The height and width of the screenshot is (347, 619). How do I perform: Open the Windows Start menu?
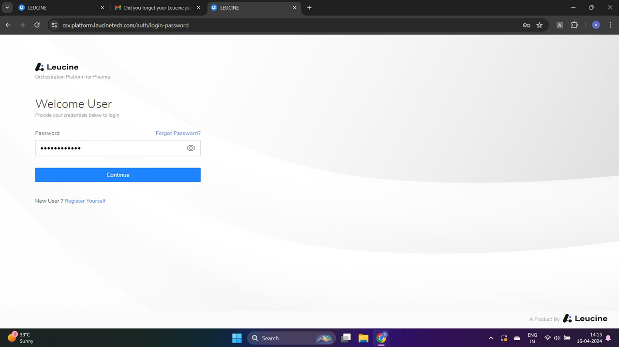tap(237, 338)
